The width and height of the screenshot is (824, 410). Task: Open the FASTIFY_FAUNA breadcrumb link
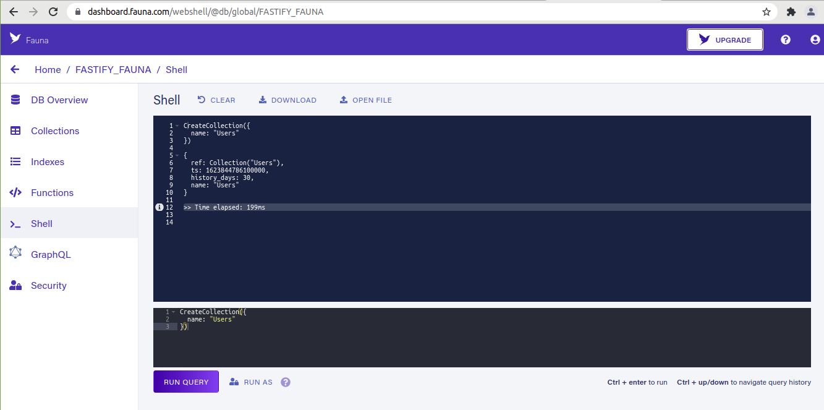tap(113, 70)
